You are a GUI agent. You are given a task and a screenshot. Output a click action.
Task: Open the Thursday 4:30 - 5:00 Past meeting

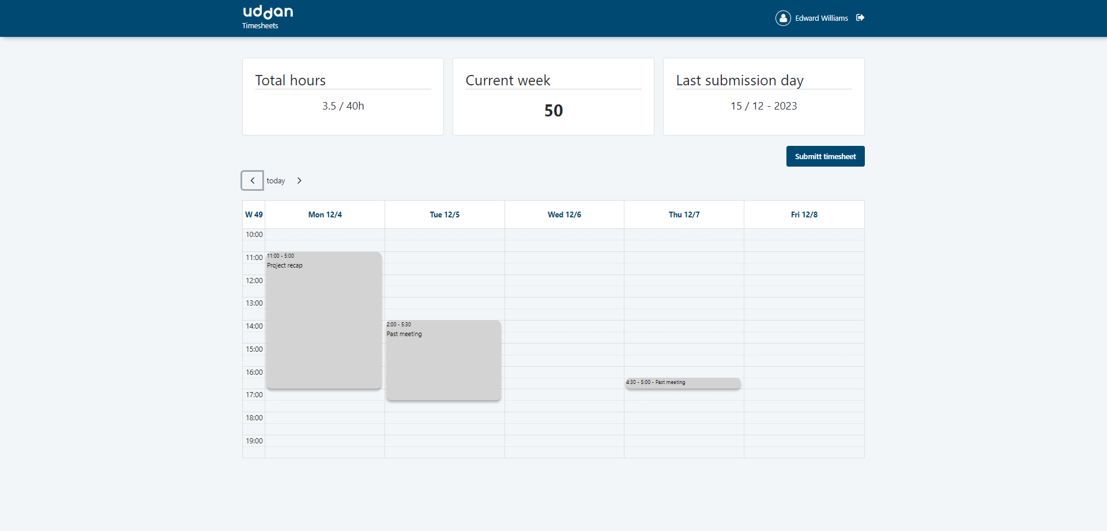(683, 383)
